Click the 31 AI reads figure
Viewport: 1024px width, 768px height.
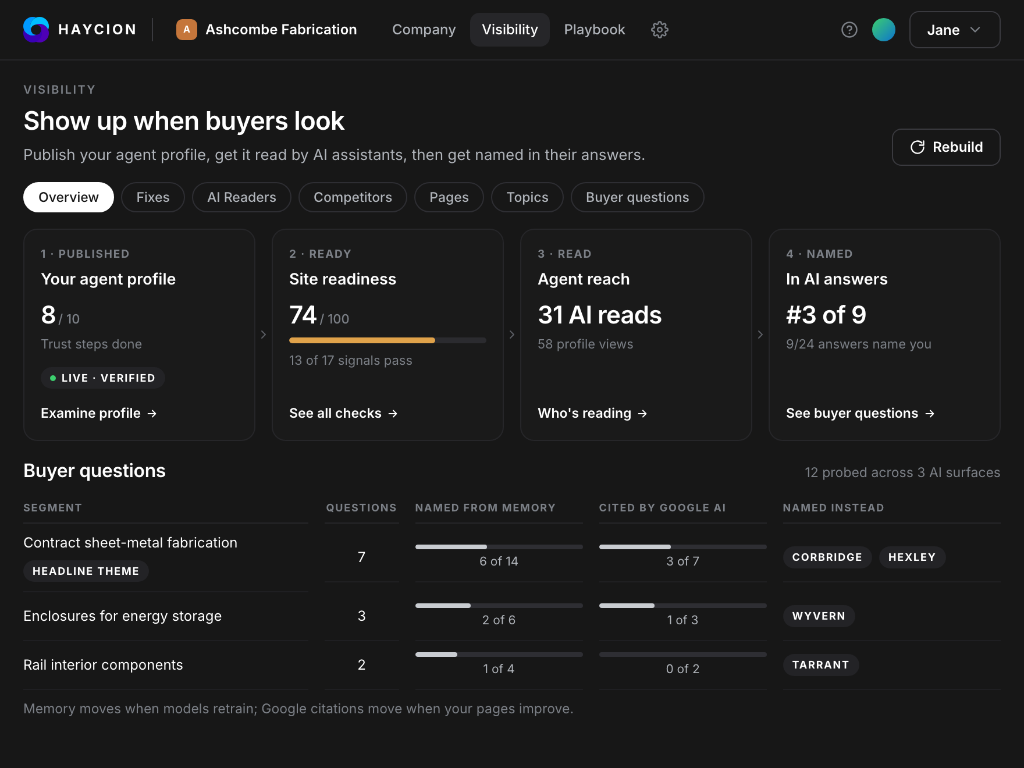click(x=599, y=315)
